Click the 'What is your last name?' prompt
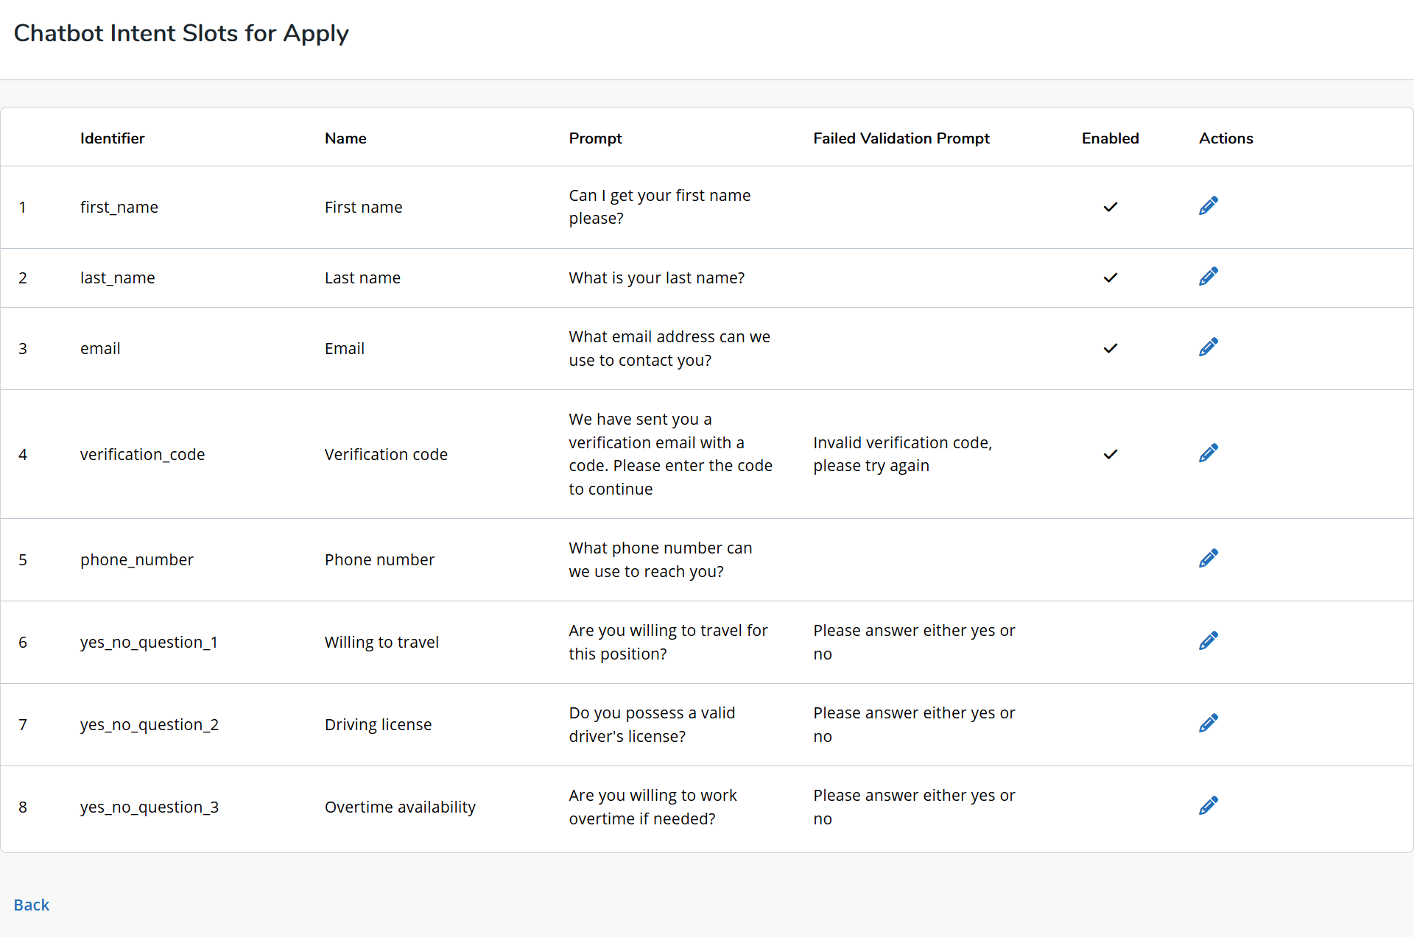1414x937 pixels. coord(656,277)
